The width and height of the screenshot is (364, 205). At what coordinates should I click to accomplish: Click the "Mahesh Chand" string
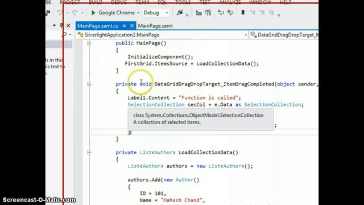coord(181,200)
